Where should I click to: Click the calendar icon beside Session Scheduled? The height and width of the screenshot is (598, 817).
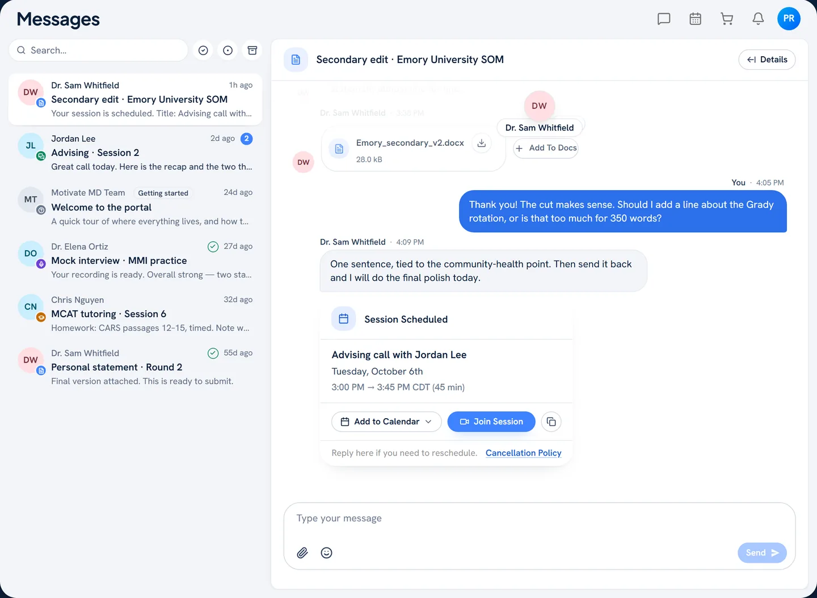pos(344,319)
